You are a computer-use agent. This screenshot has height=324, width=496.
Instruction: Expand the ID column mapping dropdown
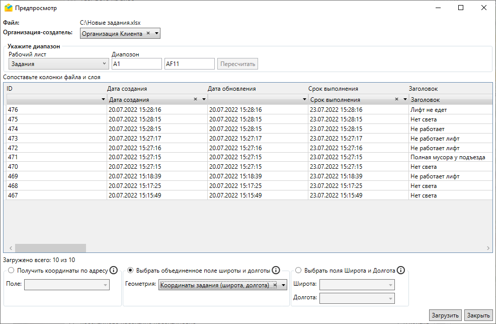click(x=103, y=100)
